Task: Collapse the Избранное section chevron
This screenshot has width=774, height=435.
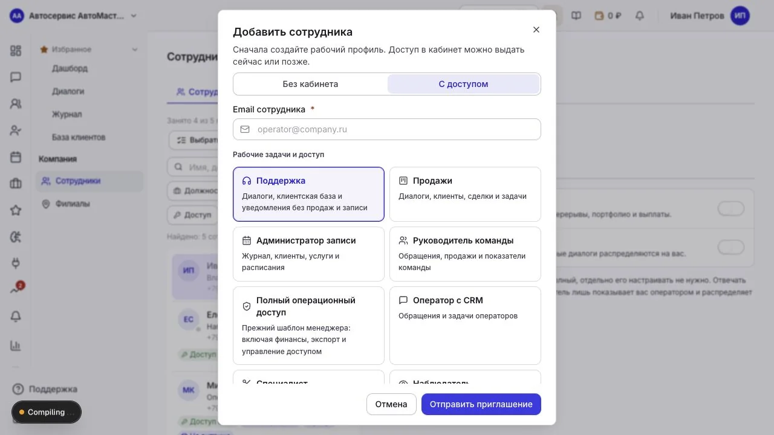Action: (x=135, y=50)
